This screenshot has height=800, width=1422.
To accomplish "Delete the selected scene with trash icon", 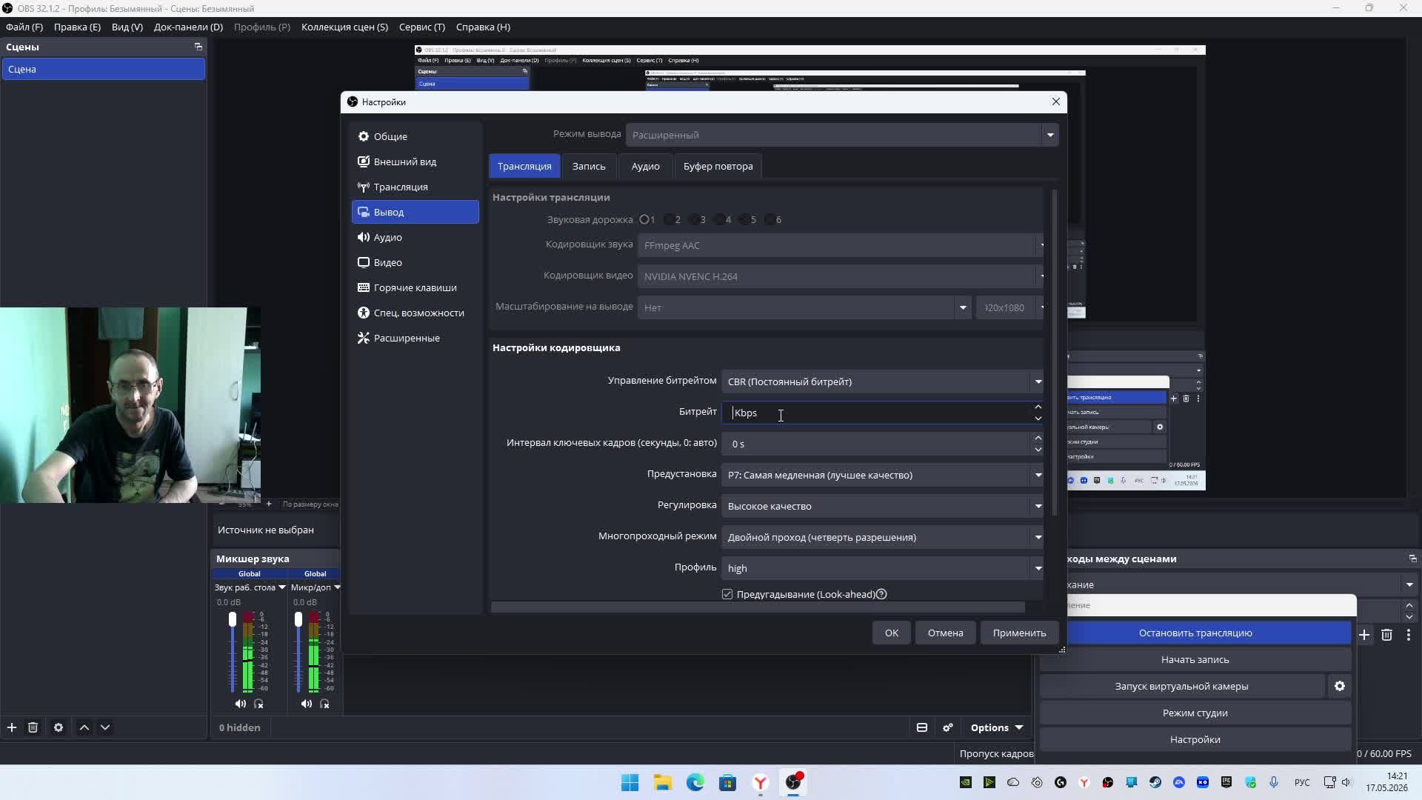I will coord(33,727).
